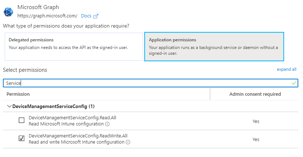
Task: Click the Admin consent required column header
Action: (x=255, y=94)
